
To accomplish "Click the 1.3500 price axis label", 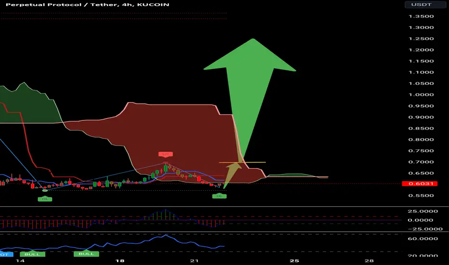I will pos(421,16).
